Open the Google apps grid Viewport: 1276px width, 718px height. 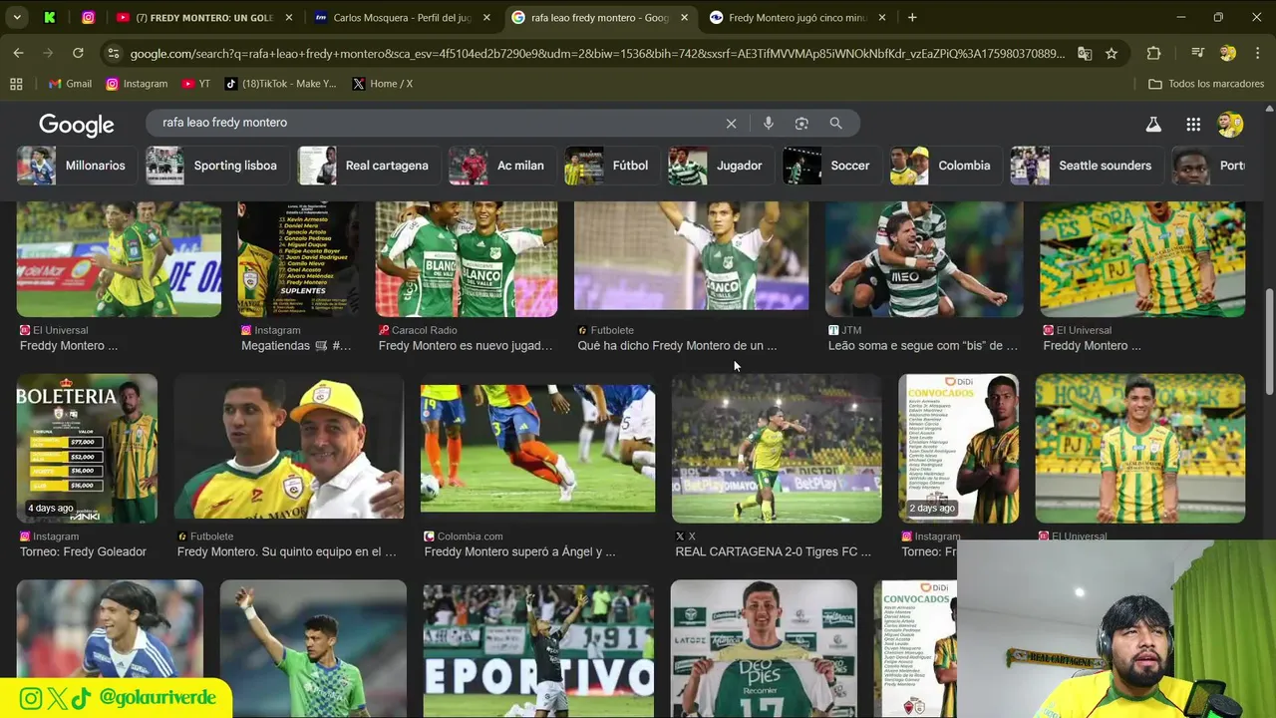[x=1193, y=125]
